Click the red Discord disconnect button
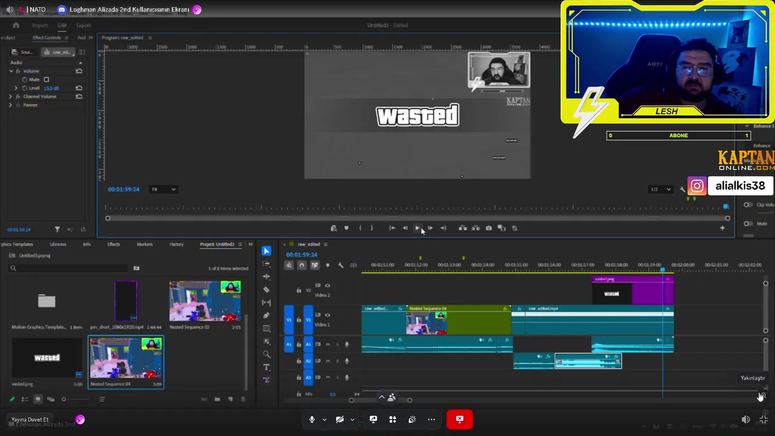Screen dimensions: 775x436 point(460,419)
